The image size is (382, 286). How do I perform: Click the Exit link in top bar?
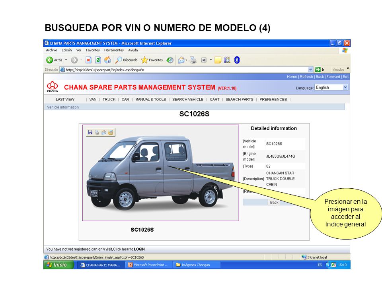[x=346, y=77]
